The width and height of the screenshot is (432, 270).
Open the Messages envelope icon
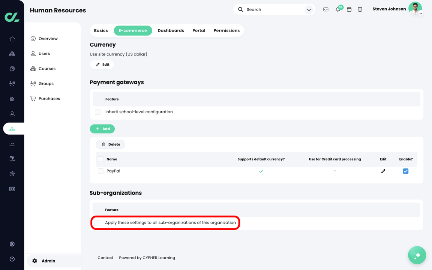click(325, 9)
